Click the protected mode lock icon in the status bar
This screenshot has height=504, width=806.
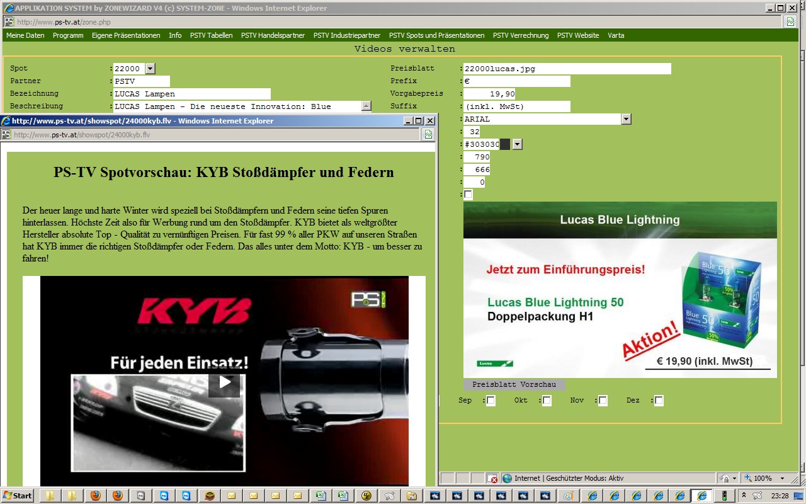pyautogui.click(x=725, y=478)
